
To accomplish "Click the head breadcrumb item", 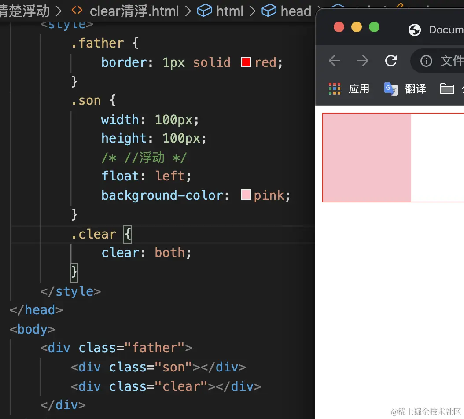I will pyautogui.click(x=296, y=11).
